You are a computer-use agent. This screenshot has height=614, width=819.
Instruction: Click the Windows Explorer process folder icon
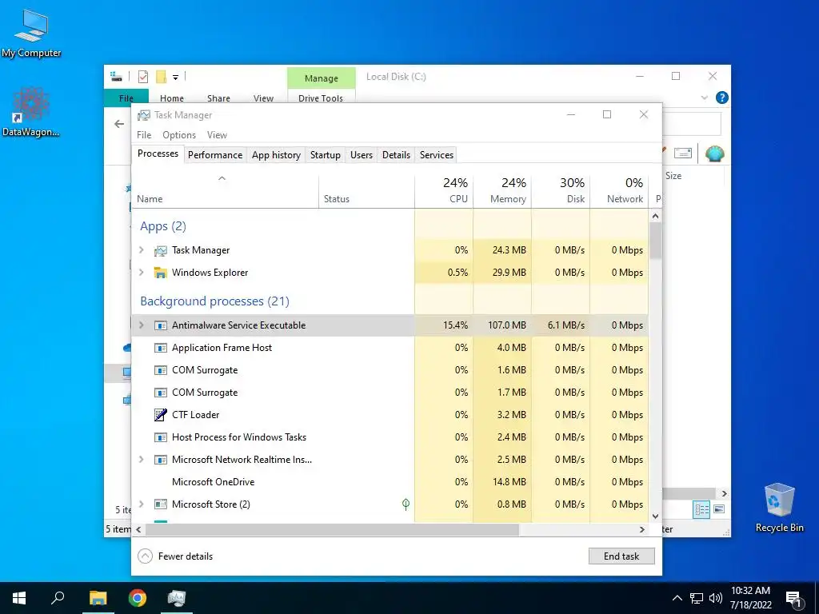pos(160,273)
